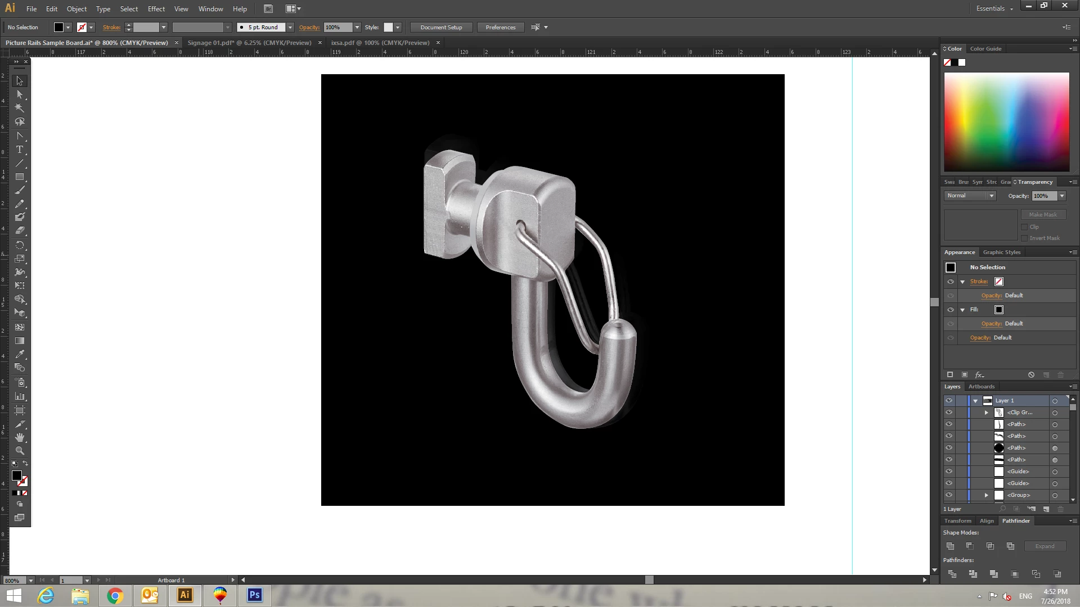
Task: Select the Type tool
Action: (x=20, y=150)
